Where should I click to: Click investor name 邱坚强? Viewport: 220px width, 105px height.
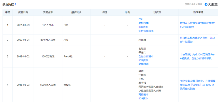click(142, 83)
